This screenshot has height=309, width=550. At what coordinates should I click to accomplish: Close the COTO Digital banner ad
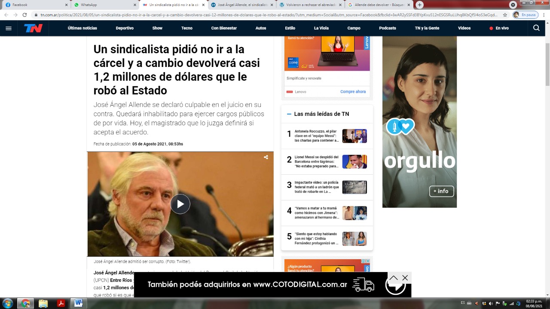coord(405,278)
